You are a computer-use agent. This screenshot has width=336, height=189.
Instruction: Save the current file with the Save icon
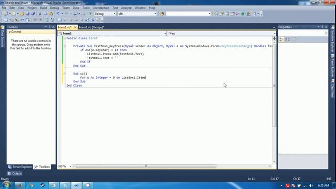coord(27,14)
